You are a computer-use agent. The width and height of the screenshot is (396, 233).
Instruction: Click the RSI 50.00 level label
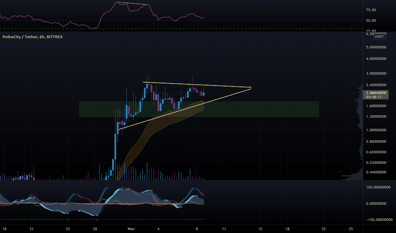tap(371, 21)
